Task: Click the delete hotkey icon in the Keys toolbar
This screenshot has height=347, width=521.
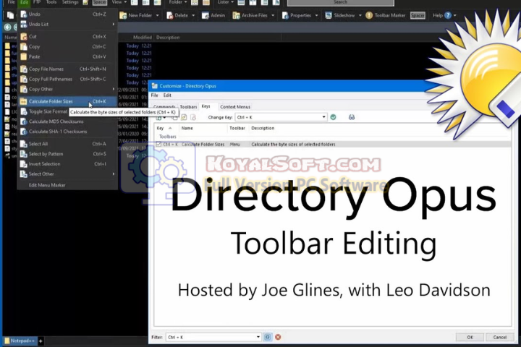Action: pyautogui.click(x=193, y=117)
